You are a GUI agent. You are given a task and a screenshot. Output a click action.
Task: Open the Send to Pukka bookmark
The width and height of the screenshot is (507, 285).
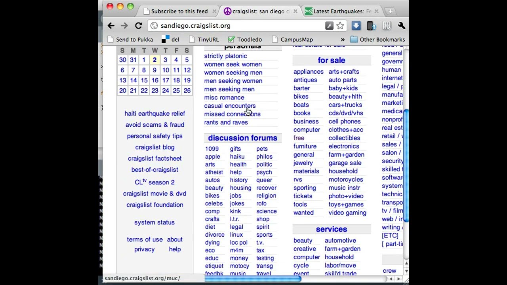click(130, 40)
